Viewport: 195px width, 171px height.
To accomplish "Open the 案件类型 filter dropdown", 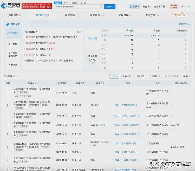I will tap(127, 76).
